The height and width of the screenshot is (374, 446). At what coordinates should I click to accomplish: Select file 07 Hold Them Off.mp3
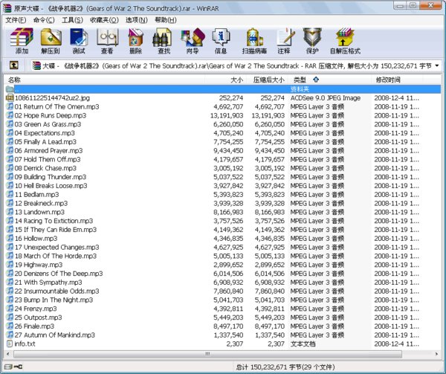tap(48, 159)
